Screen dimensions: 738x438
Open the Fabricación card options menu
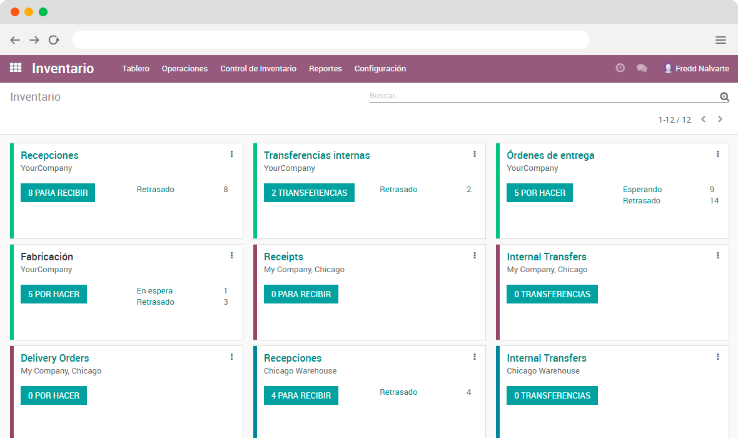click(231, 255)
